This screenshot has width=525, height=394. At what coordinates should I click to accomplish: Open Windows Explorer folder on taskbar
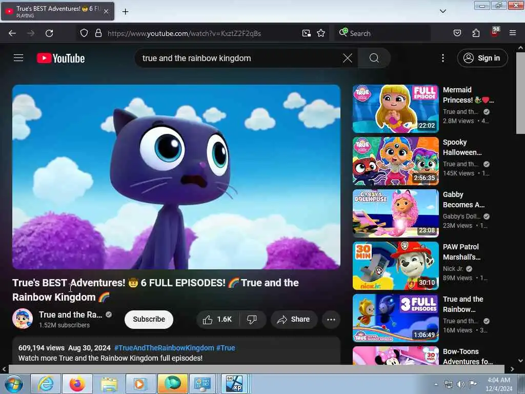point(109,384)
